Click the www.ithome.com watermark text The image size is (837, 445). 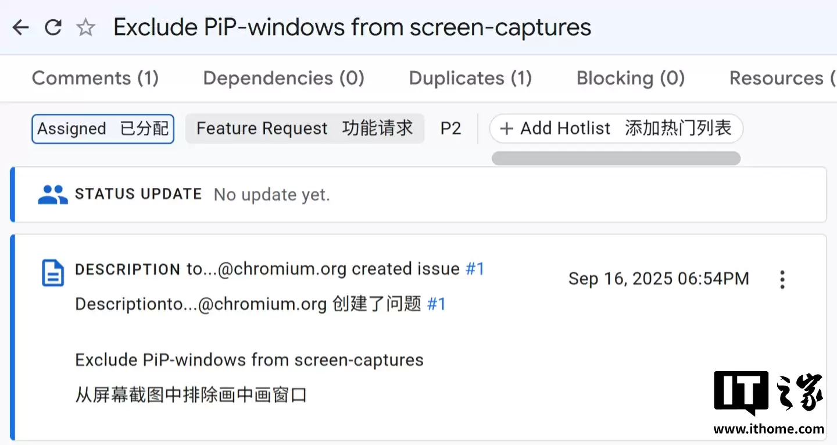768,429
